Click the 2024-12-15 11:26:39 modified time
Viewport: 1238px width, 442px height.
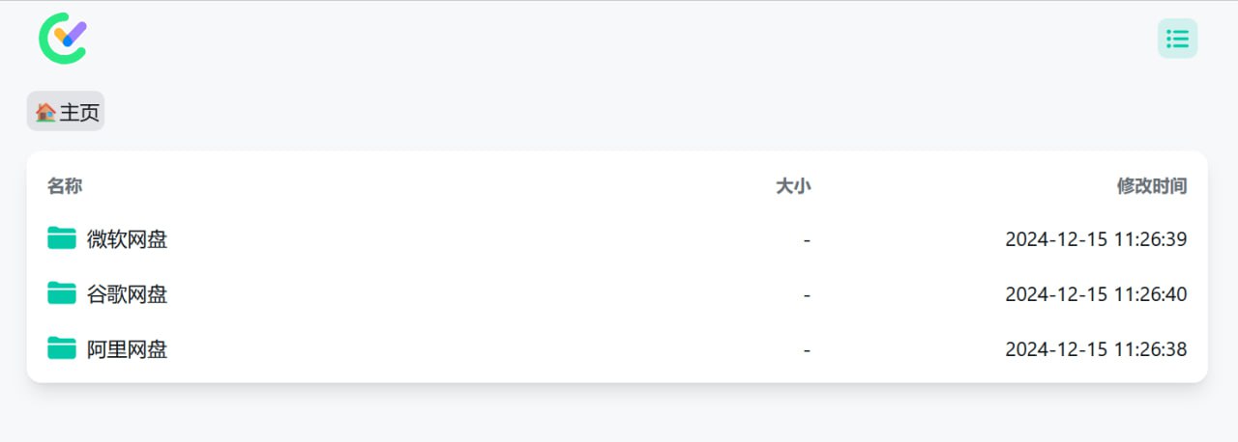click(1096, 238)
